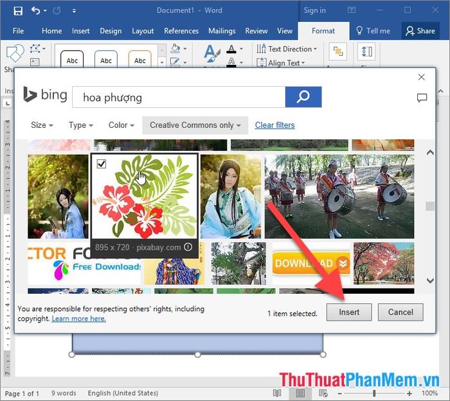Open the Text Fill dropdown arrow
The width and height of the screenshot is (450, 401).
(241, 49)
